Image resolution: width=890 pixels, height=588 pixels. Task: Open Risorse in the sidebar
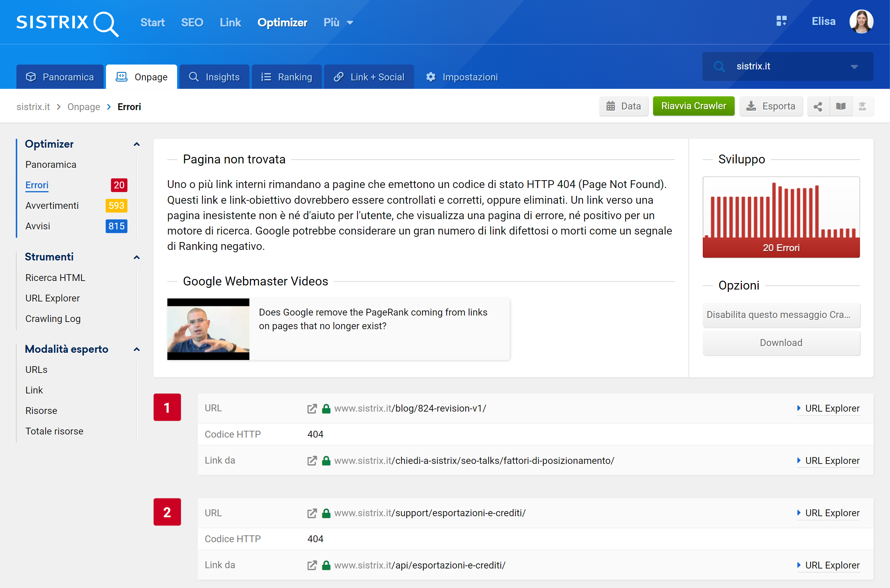click(41, 411)
